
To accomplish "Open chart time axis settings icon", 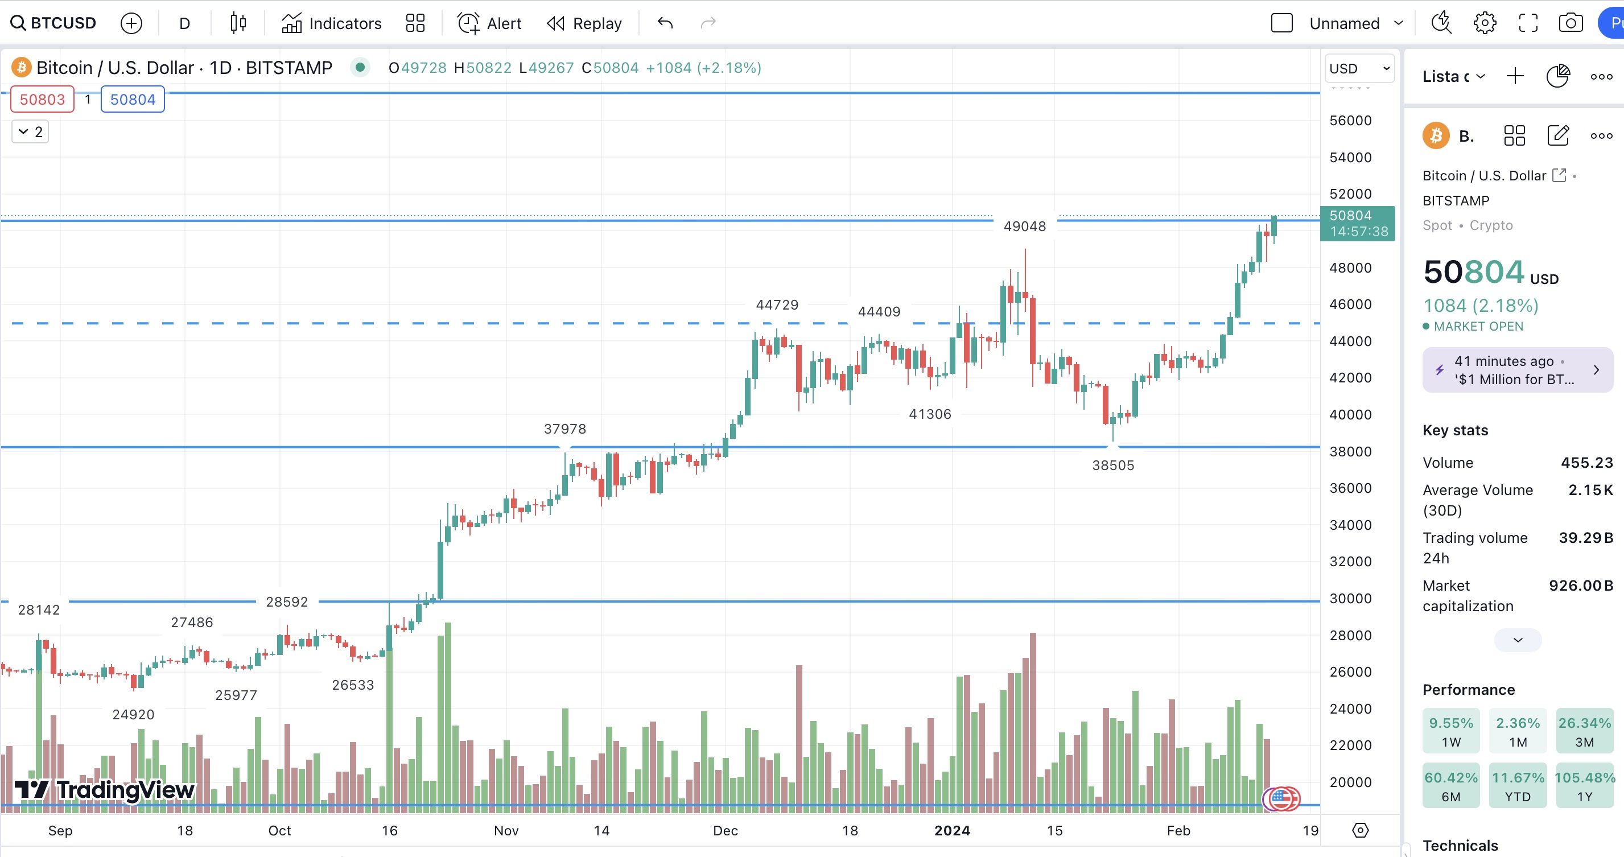I will [x=1360, y=830].
